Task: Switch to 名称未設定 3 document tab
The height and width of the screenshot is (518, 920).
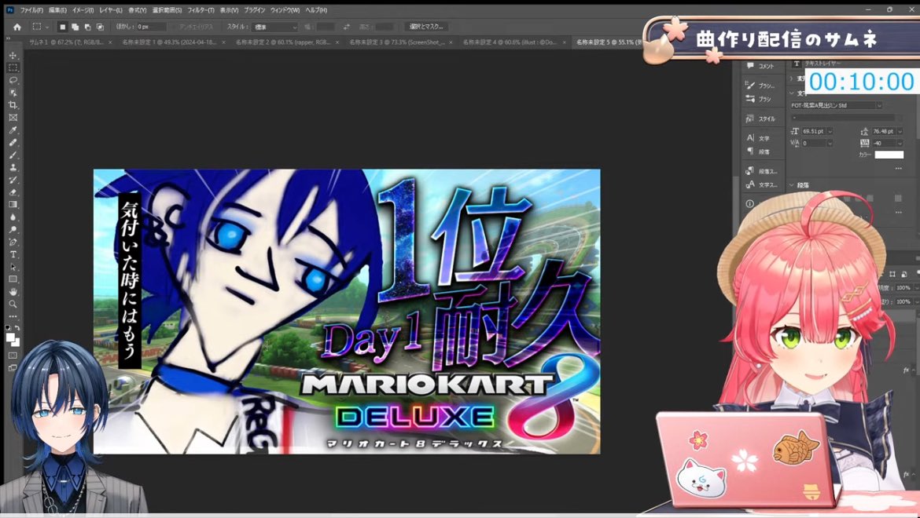Action: click(396, 42)
